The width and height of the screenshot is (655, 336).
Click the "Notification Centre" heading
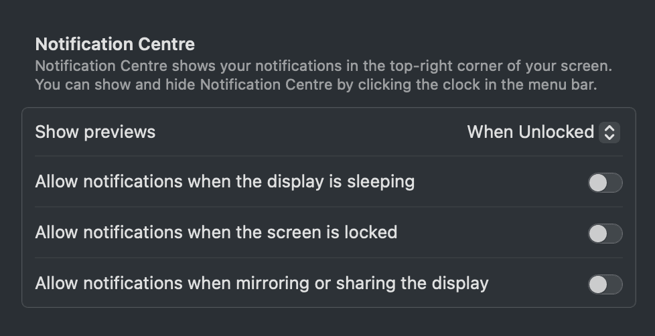115,45
